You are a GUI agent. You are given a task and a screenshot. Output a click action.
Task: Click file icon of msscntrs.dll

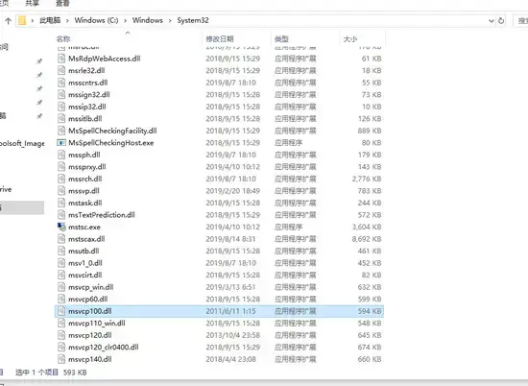coord(61,83)
